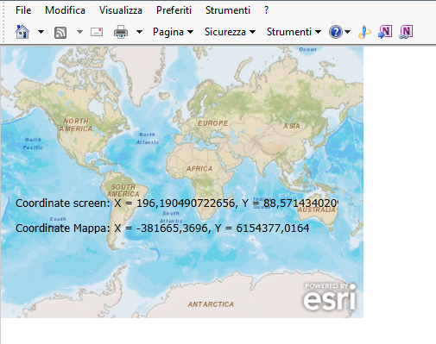Click the Print printer icon
The image size is (436, 344).
point(121,32)
